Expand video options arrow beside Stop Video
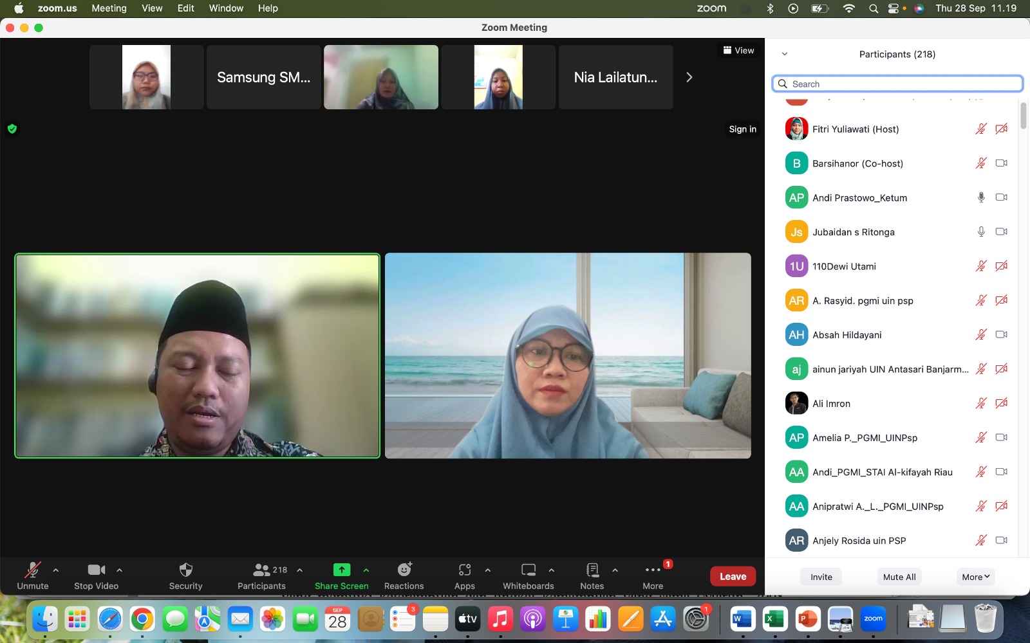This screenshot has width=1030, height=643. [x=119, y=570]
